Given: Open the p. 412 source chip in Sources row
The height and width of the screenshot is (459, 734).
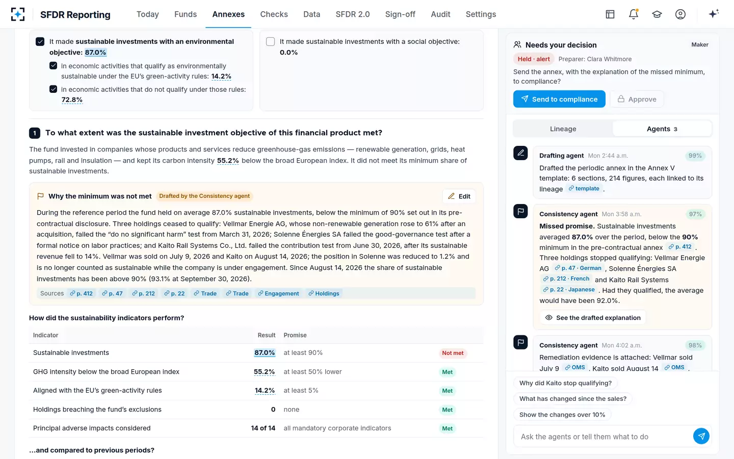Looking at the screenshot, I should (82, 294).
